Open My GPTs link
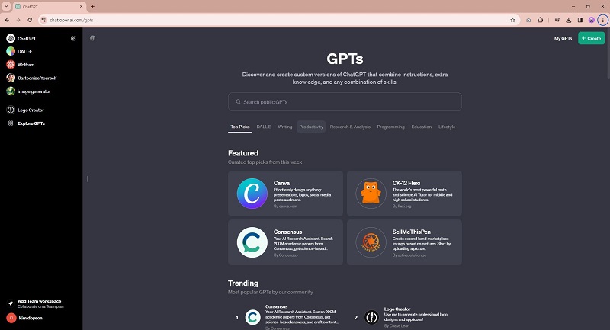The height and width of the screenshot is (330, 610). point(563,38)
